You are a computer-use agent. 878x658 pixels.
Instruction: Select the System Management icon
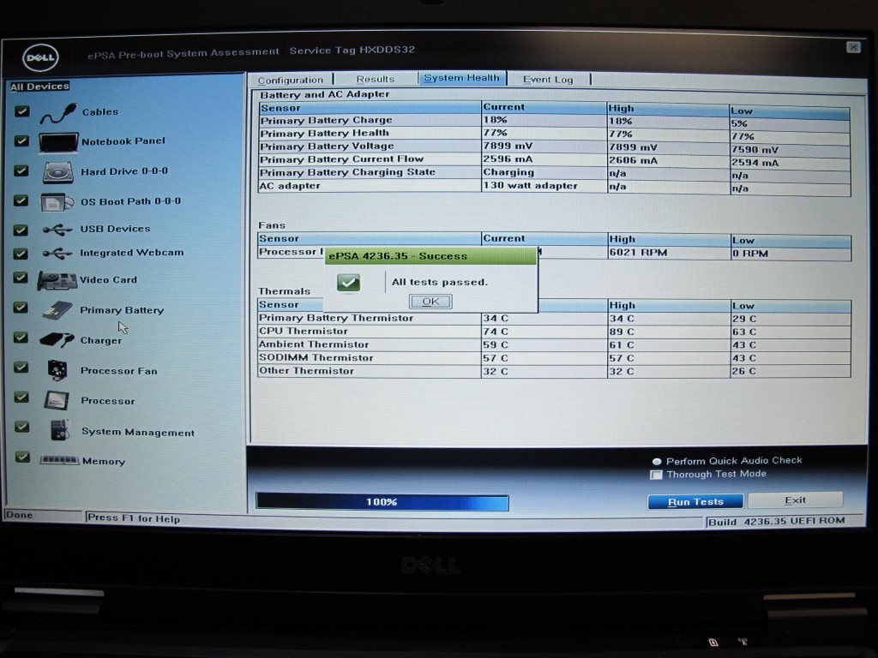tap(59, 430)
